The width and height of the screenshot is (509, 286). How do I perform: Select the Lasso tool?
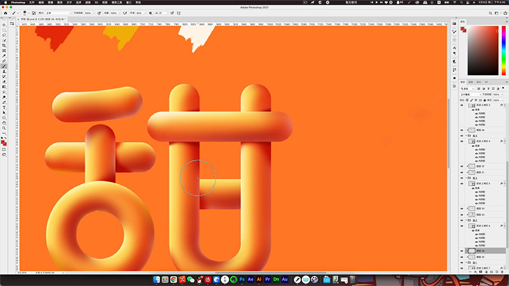pyautogui.click(x=4, y=35)
